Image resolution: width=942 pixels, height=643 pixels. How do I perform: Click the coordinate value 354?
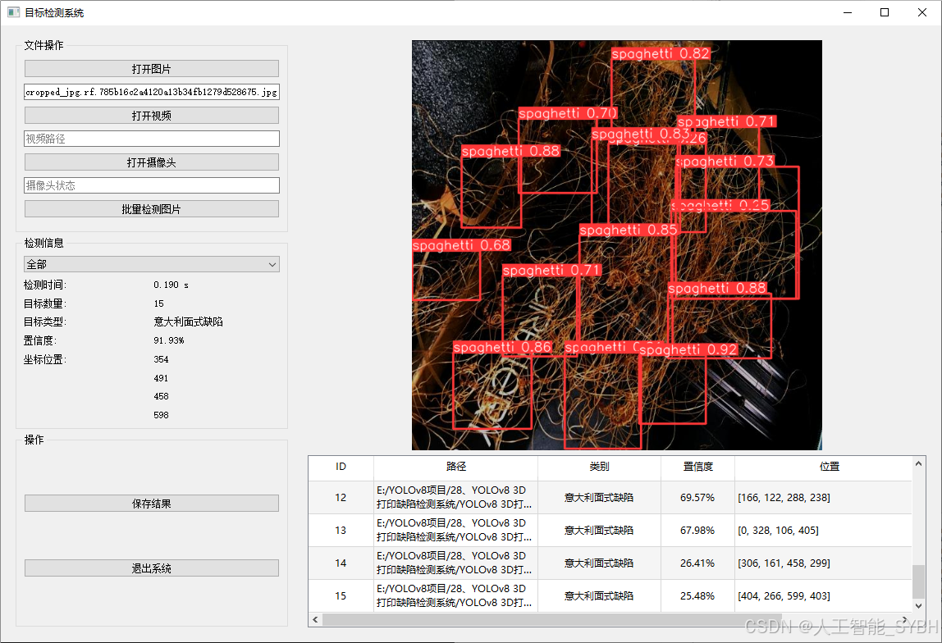tap(161, 359)
